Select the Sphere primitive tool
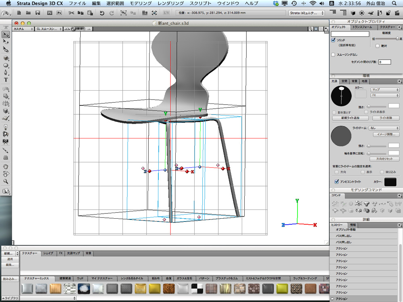Image resolution: width=403 pixels, height=302 pixels. coord(6,65)
